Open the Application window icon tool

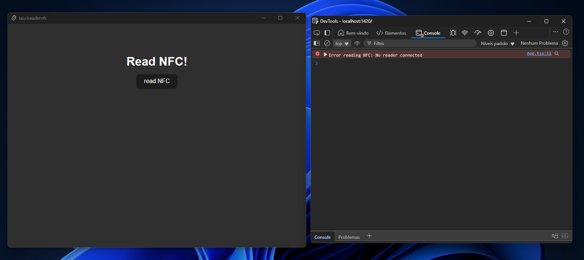click(x=504, y=33)
